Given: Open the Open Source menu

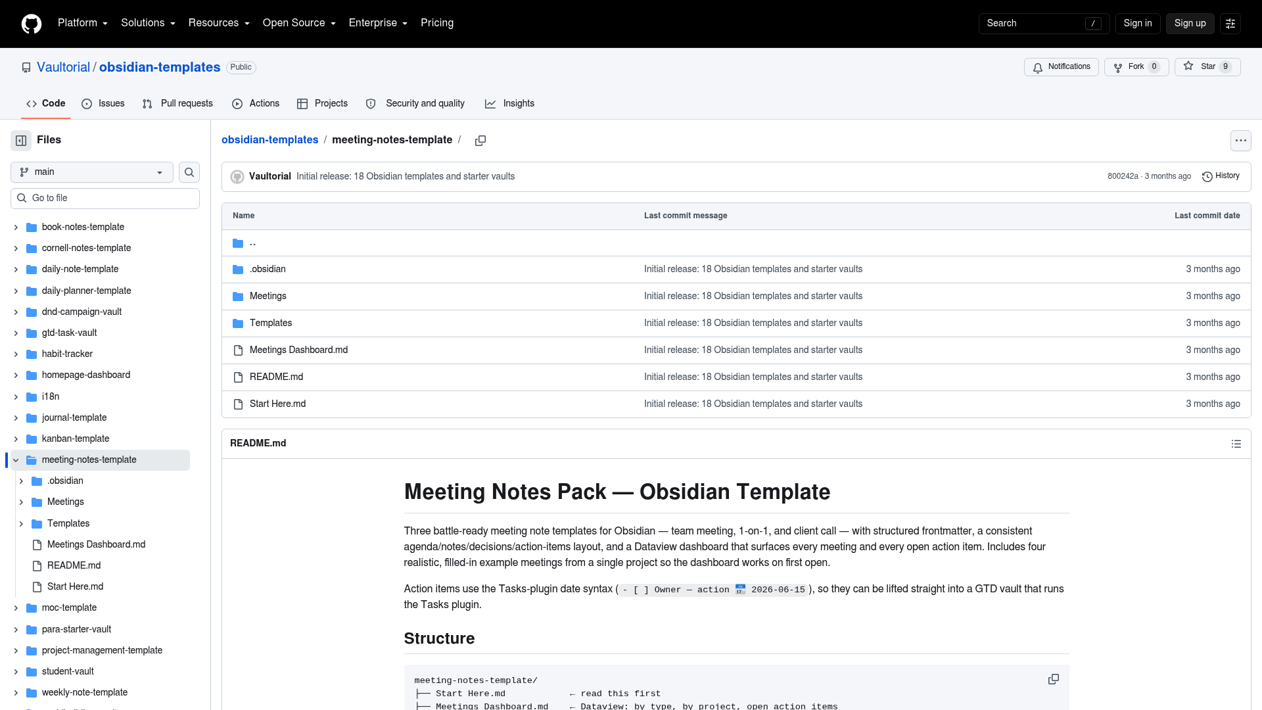Looking at the screenshot, I should point(299,23).
